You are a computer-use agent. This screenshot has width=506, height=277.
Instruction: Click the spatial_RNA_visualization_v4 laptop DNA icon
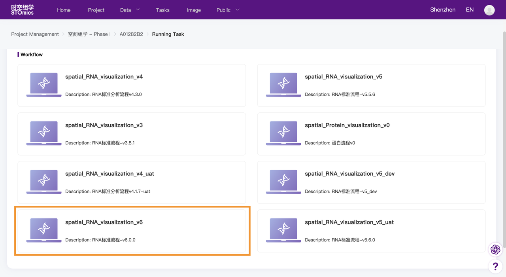point(44,84)
